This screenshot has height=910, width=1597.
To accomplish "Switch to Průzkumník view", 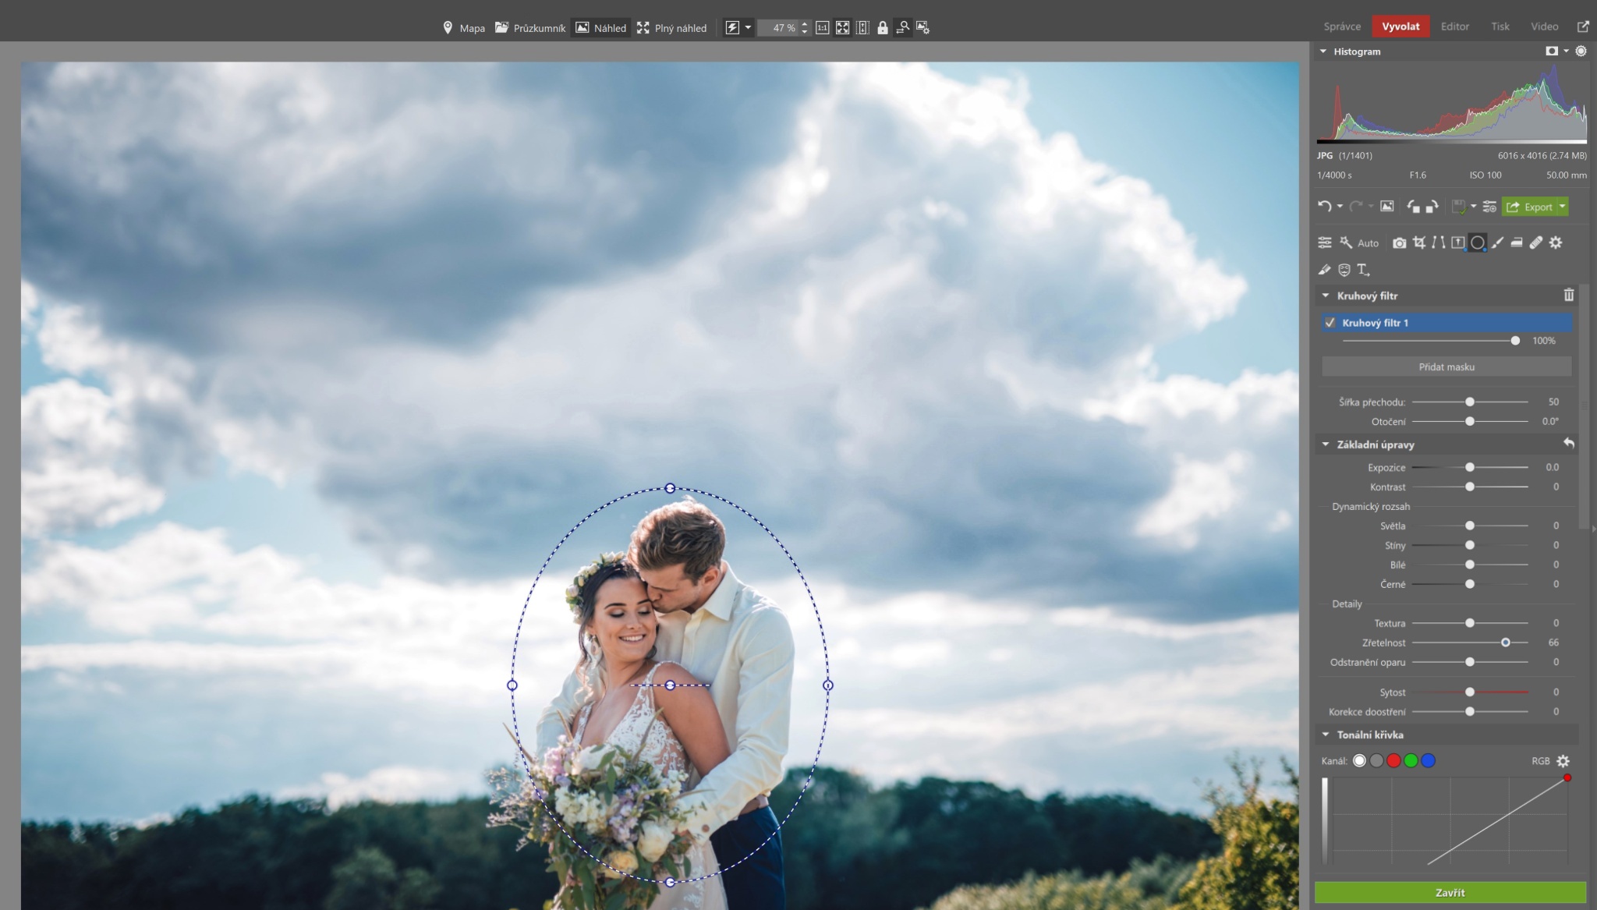I will tap(530, 28).
